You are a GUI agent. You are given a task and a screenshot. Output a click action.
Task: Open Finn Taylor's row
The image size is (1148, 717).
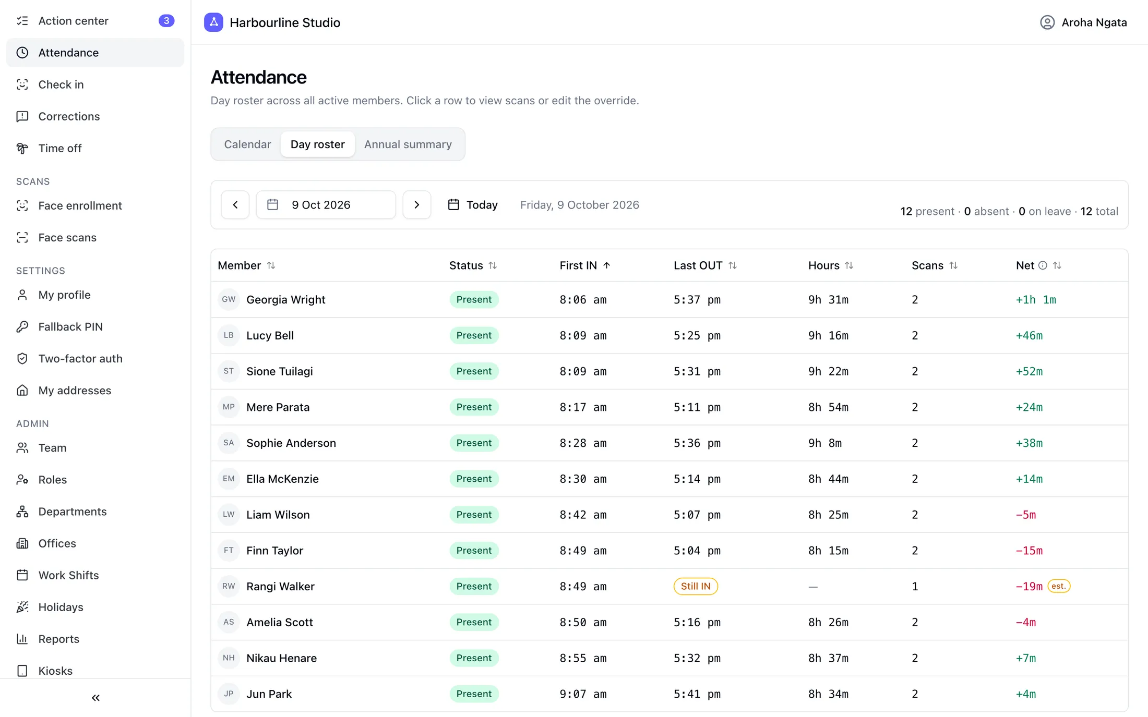[669, 551]
